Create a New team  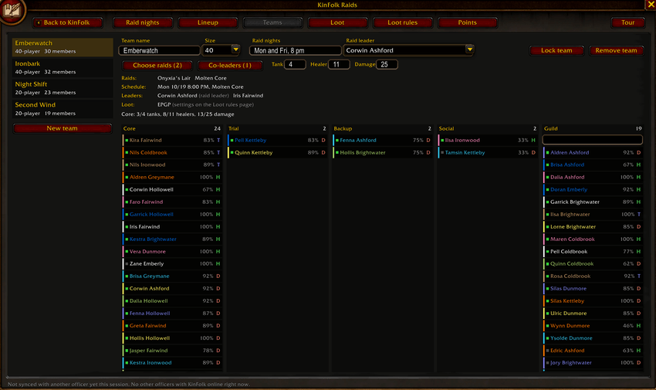coord(63,128)
